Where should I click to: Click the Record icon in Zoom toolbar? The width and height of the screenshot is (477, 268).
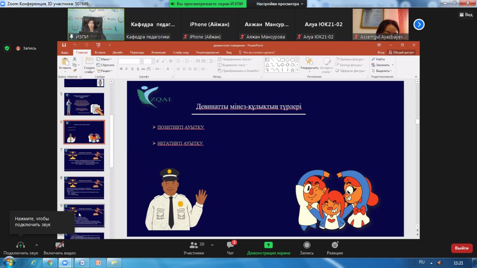[x=307, y=245]
